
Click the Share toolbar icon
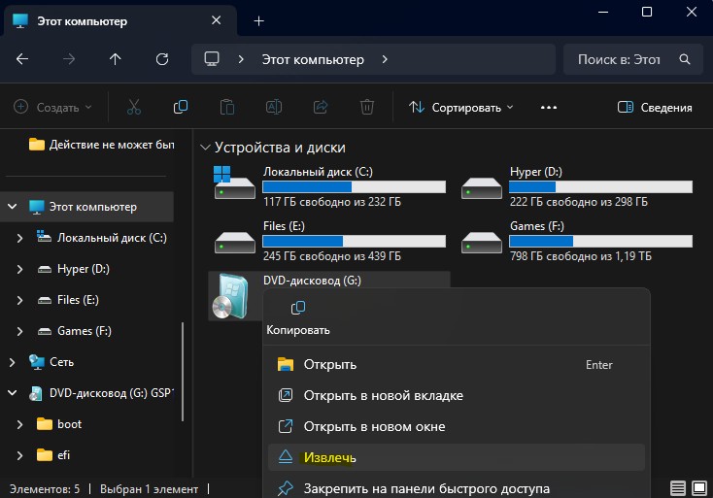(321, 107)
